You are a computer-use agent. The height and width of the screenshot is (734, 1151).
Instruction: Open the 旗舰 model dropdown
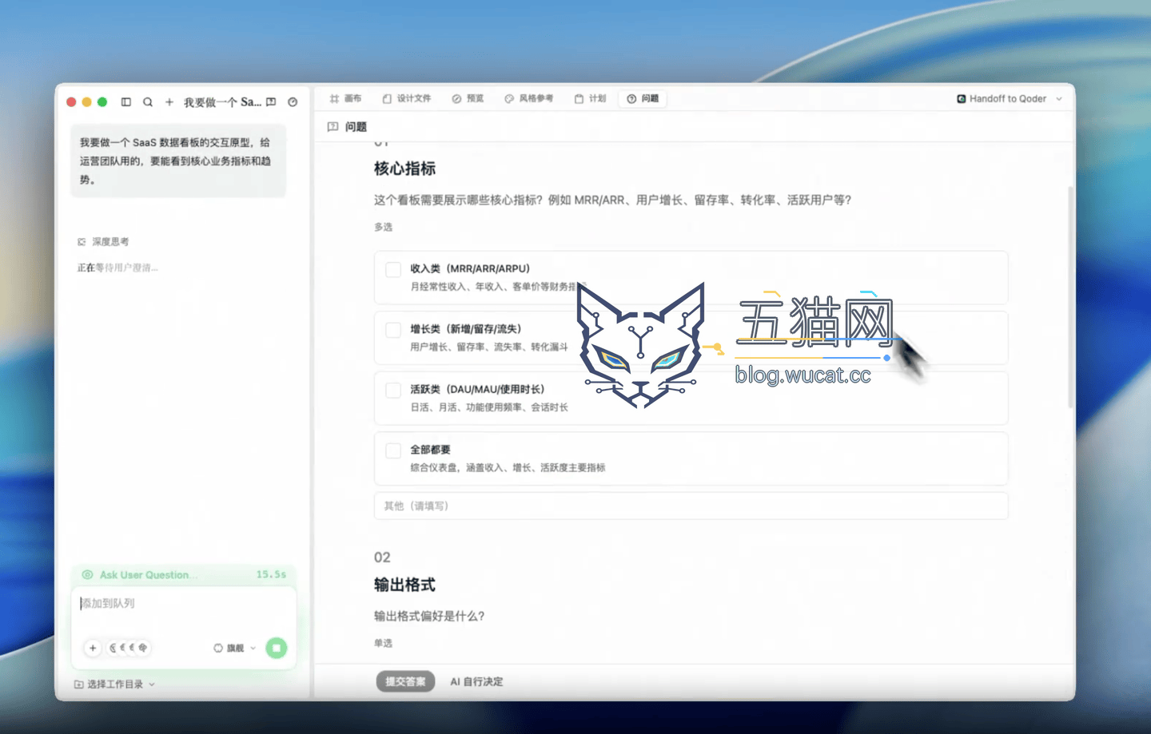pyautogui.click(x=235, y=648)
